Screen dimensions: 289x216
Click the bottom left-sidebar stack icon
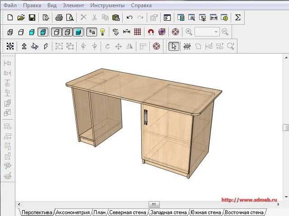tap(8, 176)
